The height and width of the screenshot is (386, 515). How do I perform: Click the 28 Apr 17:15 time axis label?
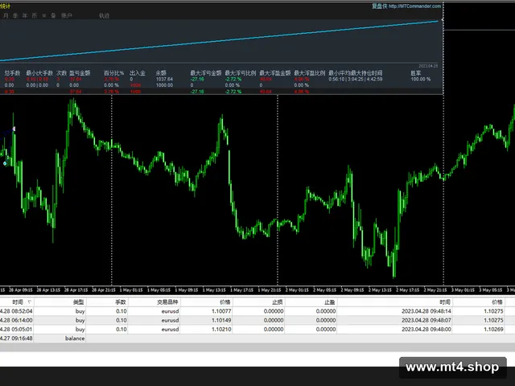point(76,290)
